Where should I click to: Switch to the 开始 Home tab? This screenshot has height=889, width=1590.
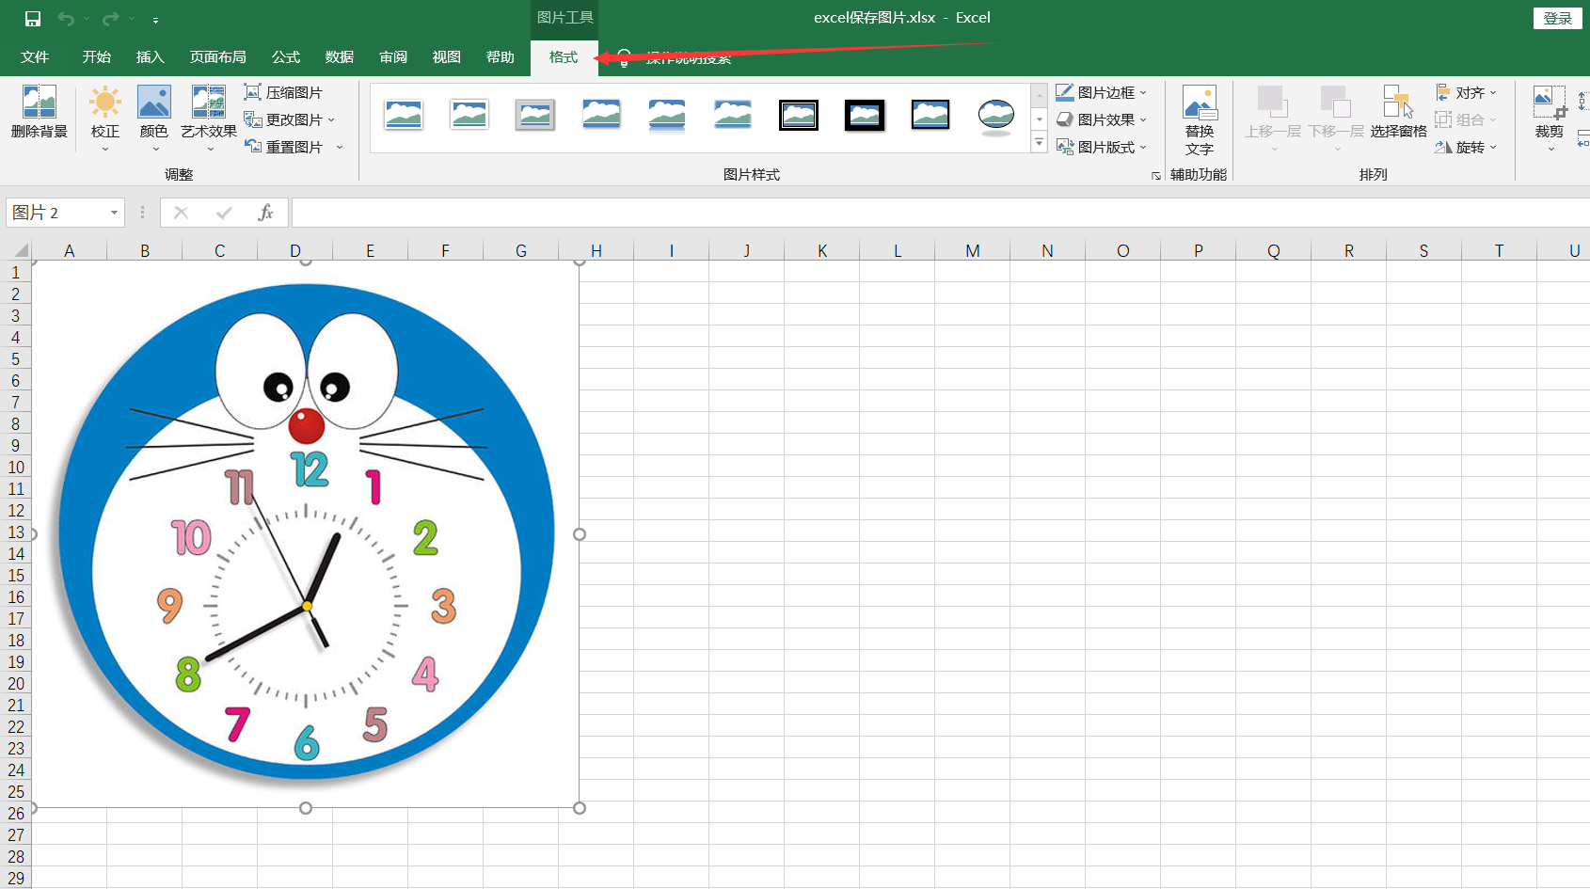97,57
